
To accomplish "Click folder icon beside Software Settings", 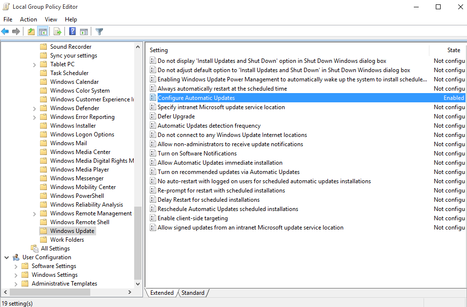I will pyautogui.click(x=25, y=266).
